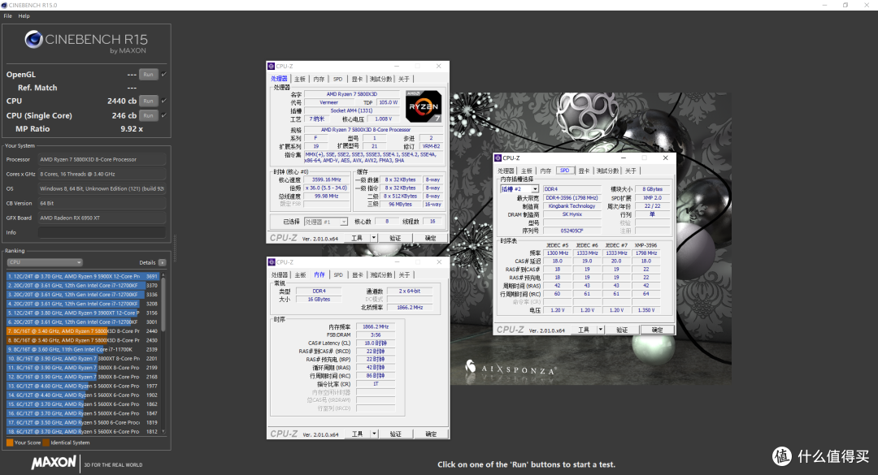Run the CPU (Single Core) benchmark
878x475 pixels.
[148, 115]
